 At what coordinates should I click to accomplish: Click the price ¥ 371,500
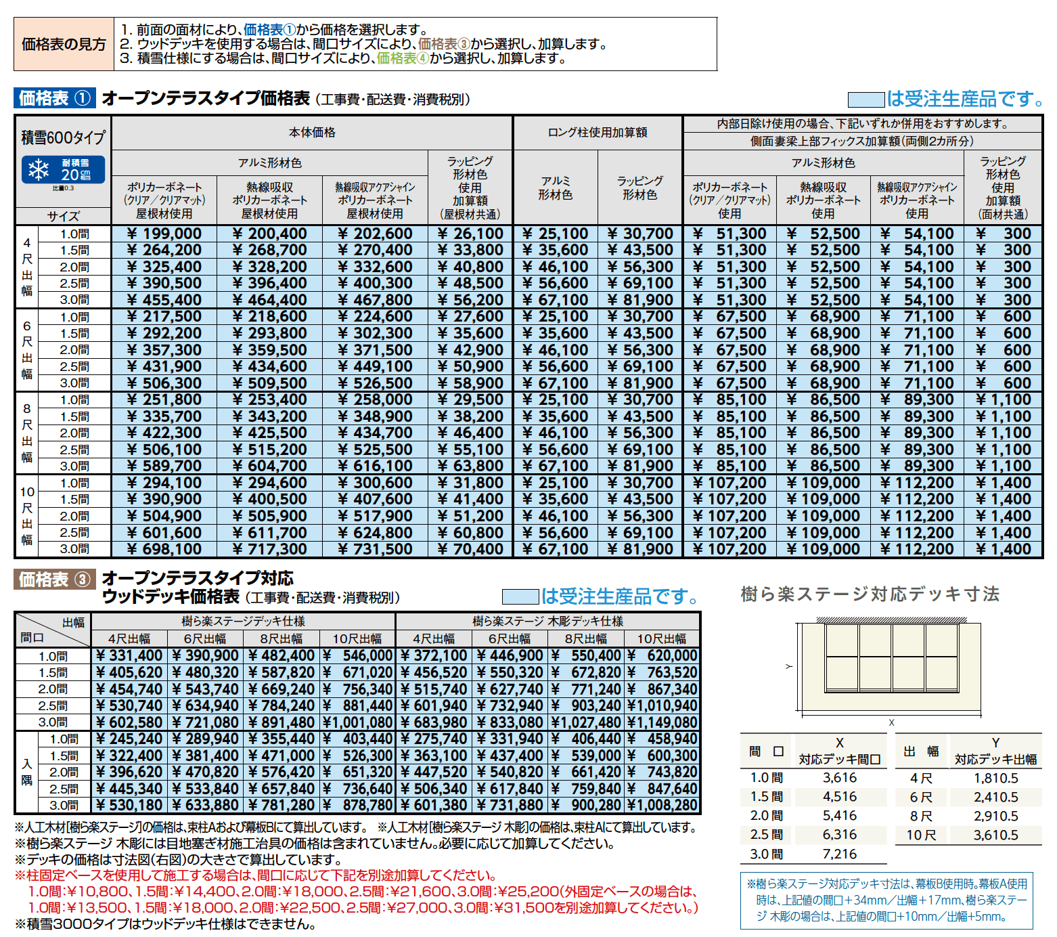(375, 350)
